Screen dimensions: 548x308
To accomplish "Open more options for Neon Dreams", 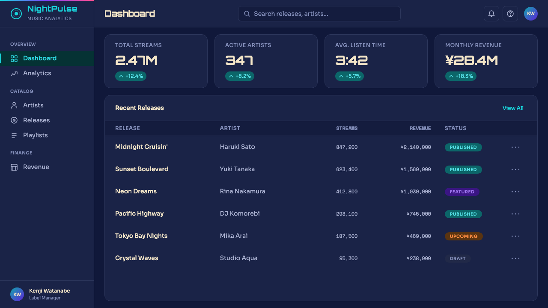I will [515, 192].
